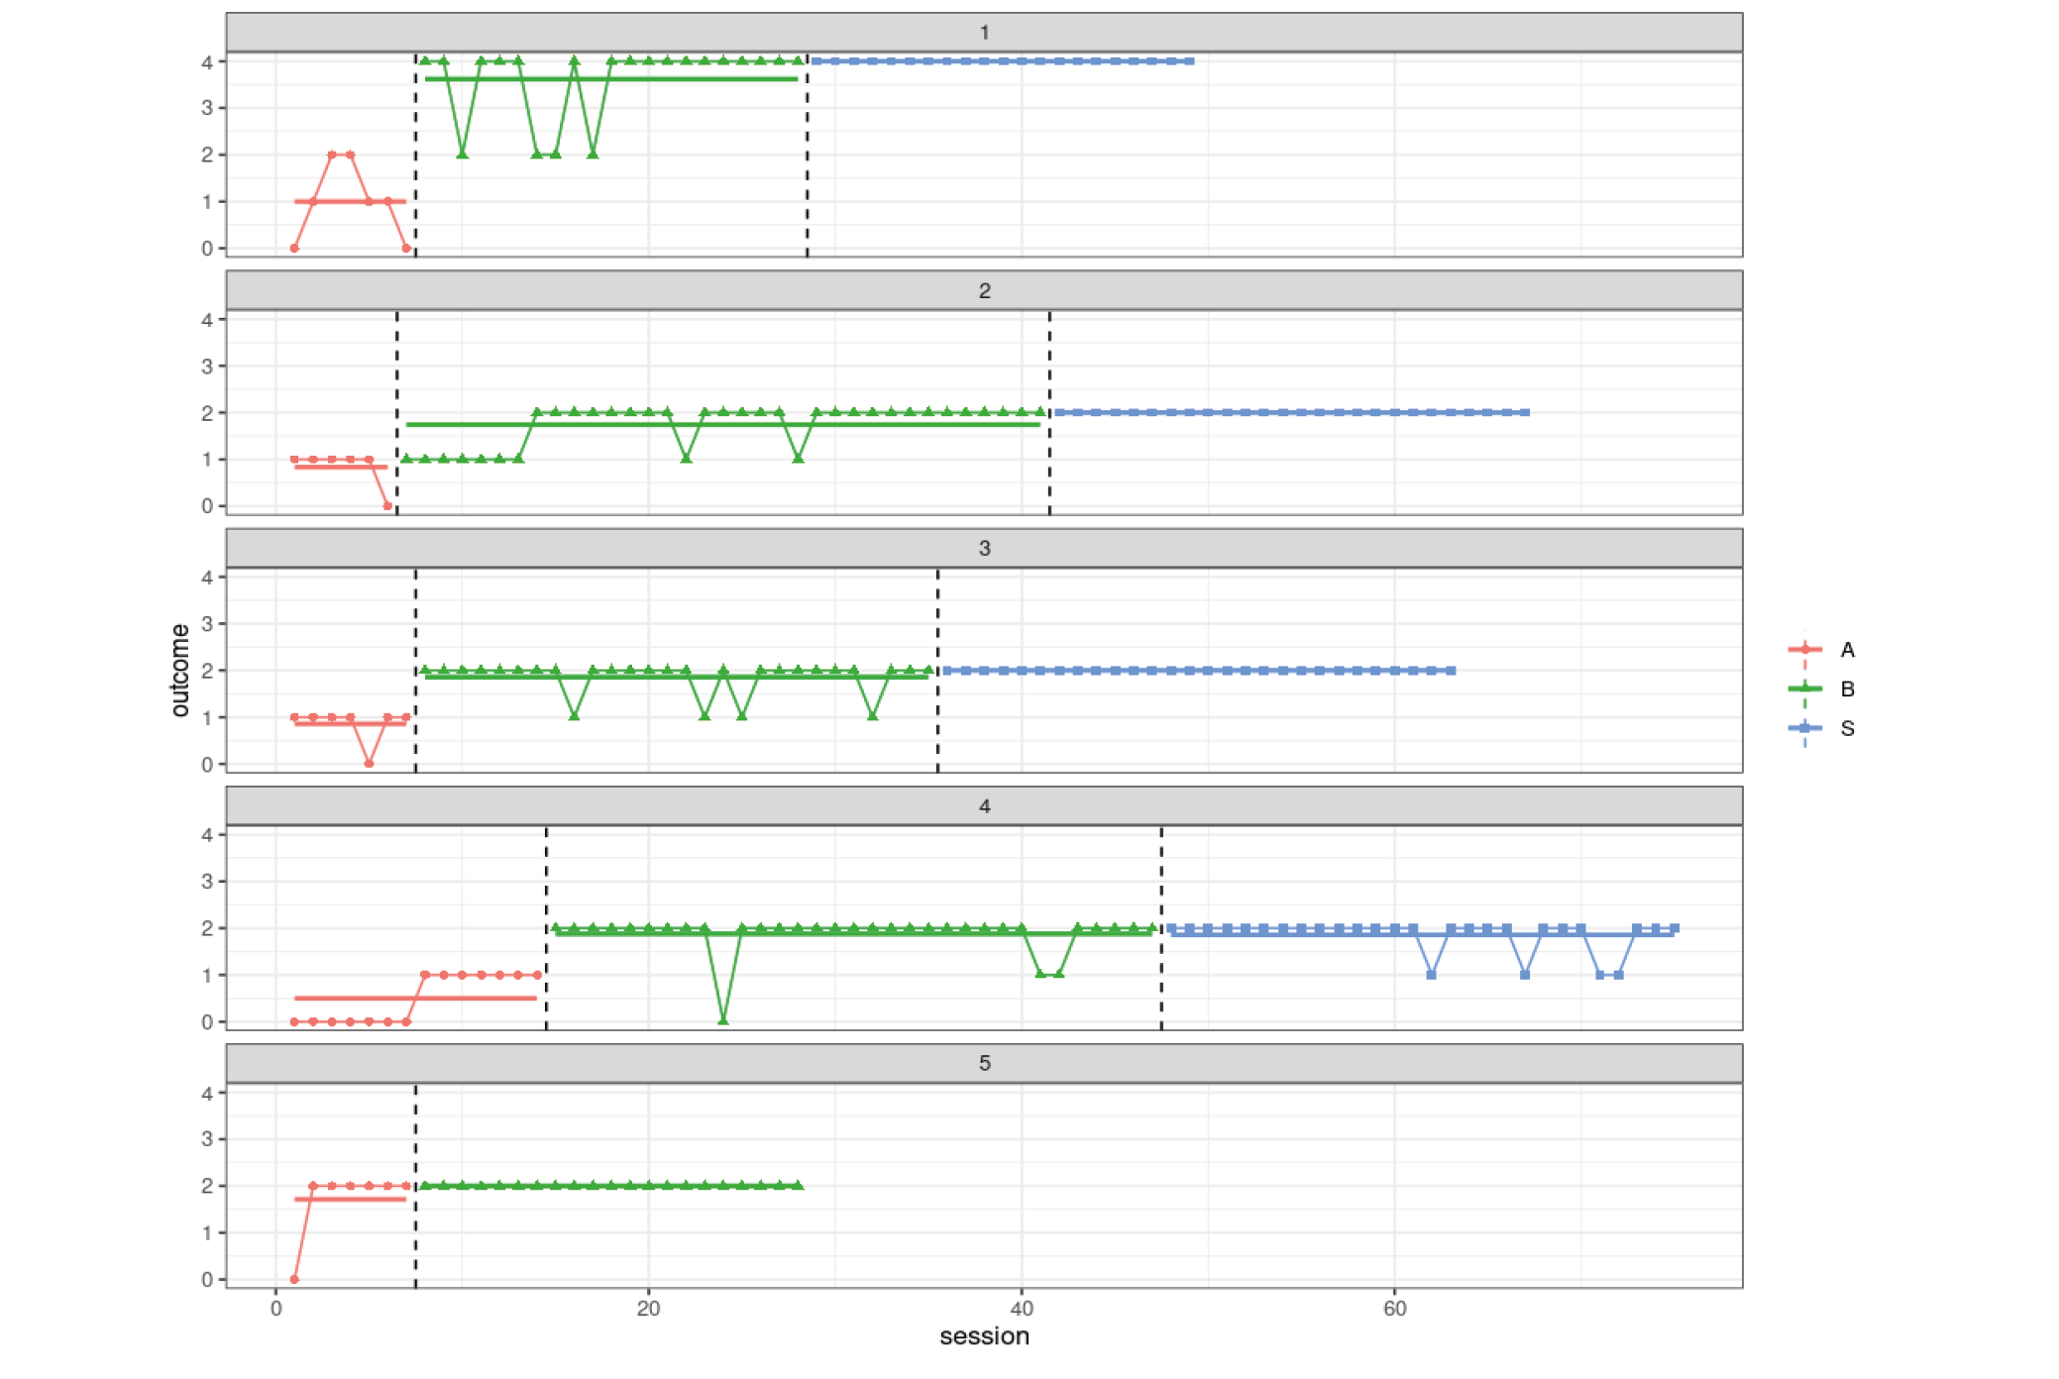The height and width of the screenshot is (1379, 2059).
Task: Click legend label B
Action: tap(1847, 689)
